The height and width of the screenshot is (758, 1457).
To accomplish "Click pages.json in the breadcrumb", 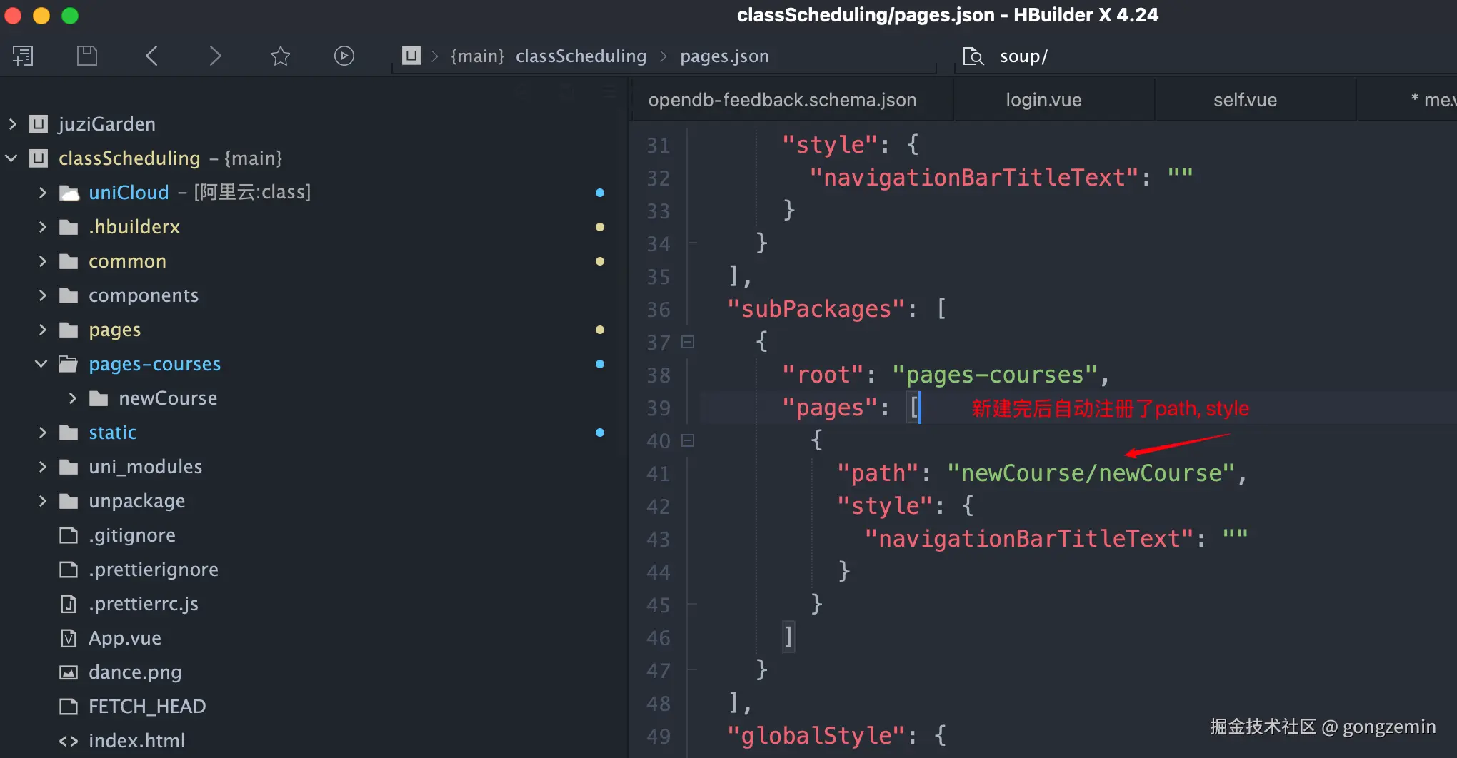I will click(x=724, y=56).
